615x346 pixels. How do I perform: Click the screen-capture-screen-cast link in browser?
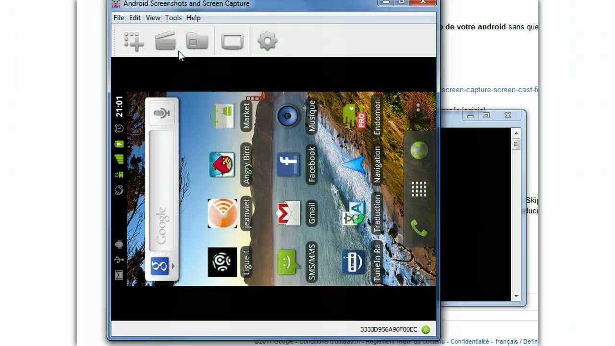pyautogui.click(x=490, y=90)
